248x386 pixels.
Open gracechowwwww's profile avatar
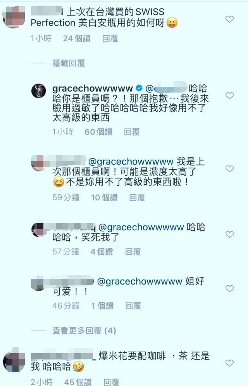(x=39, y=91)
